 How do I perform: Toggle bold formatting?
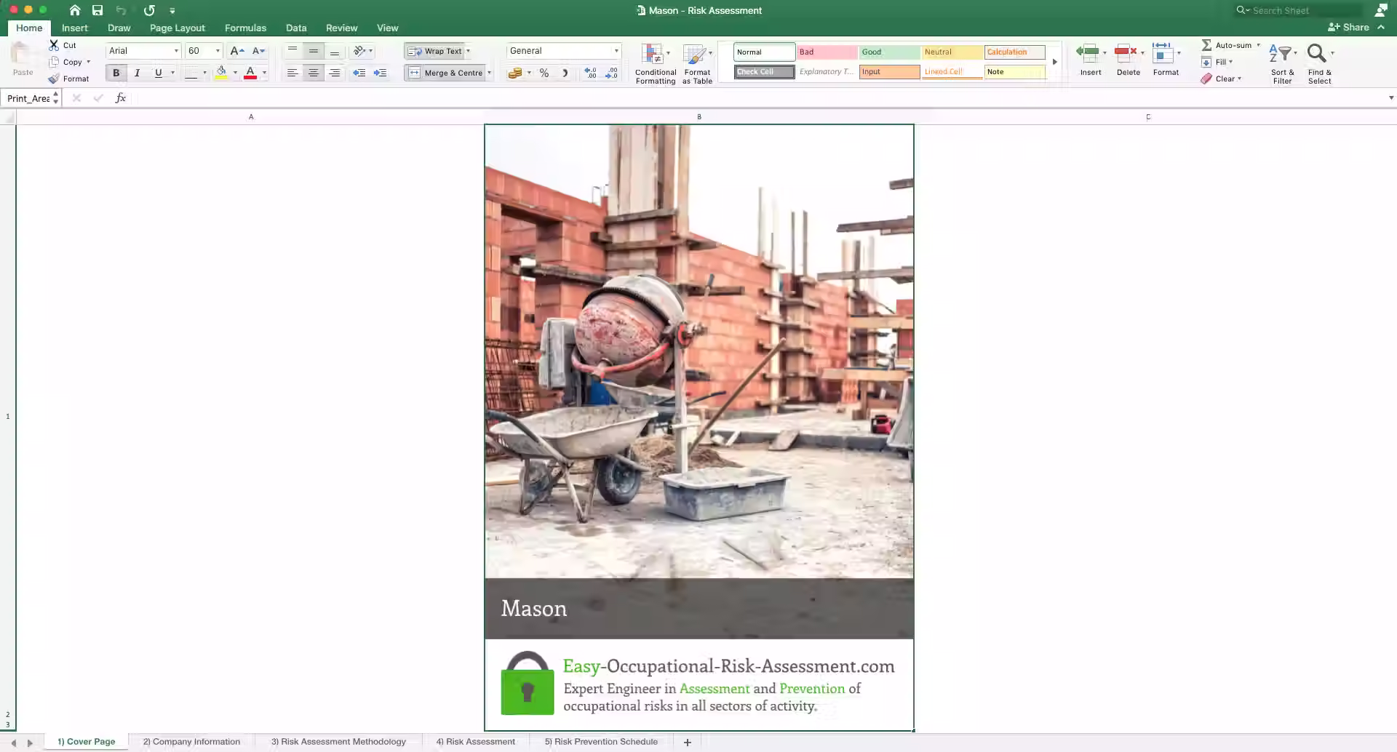[116, 73]
